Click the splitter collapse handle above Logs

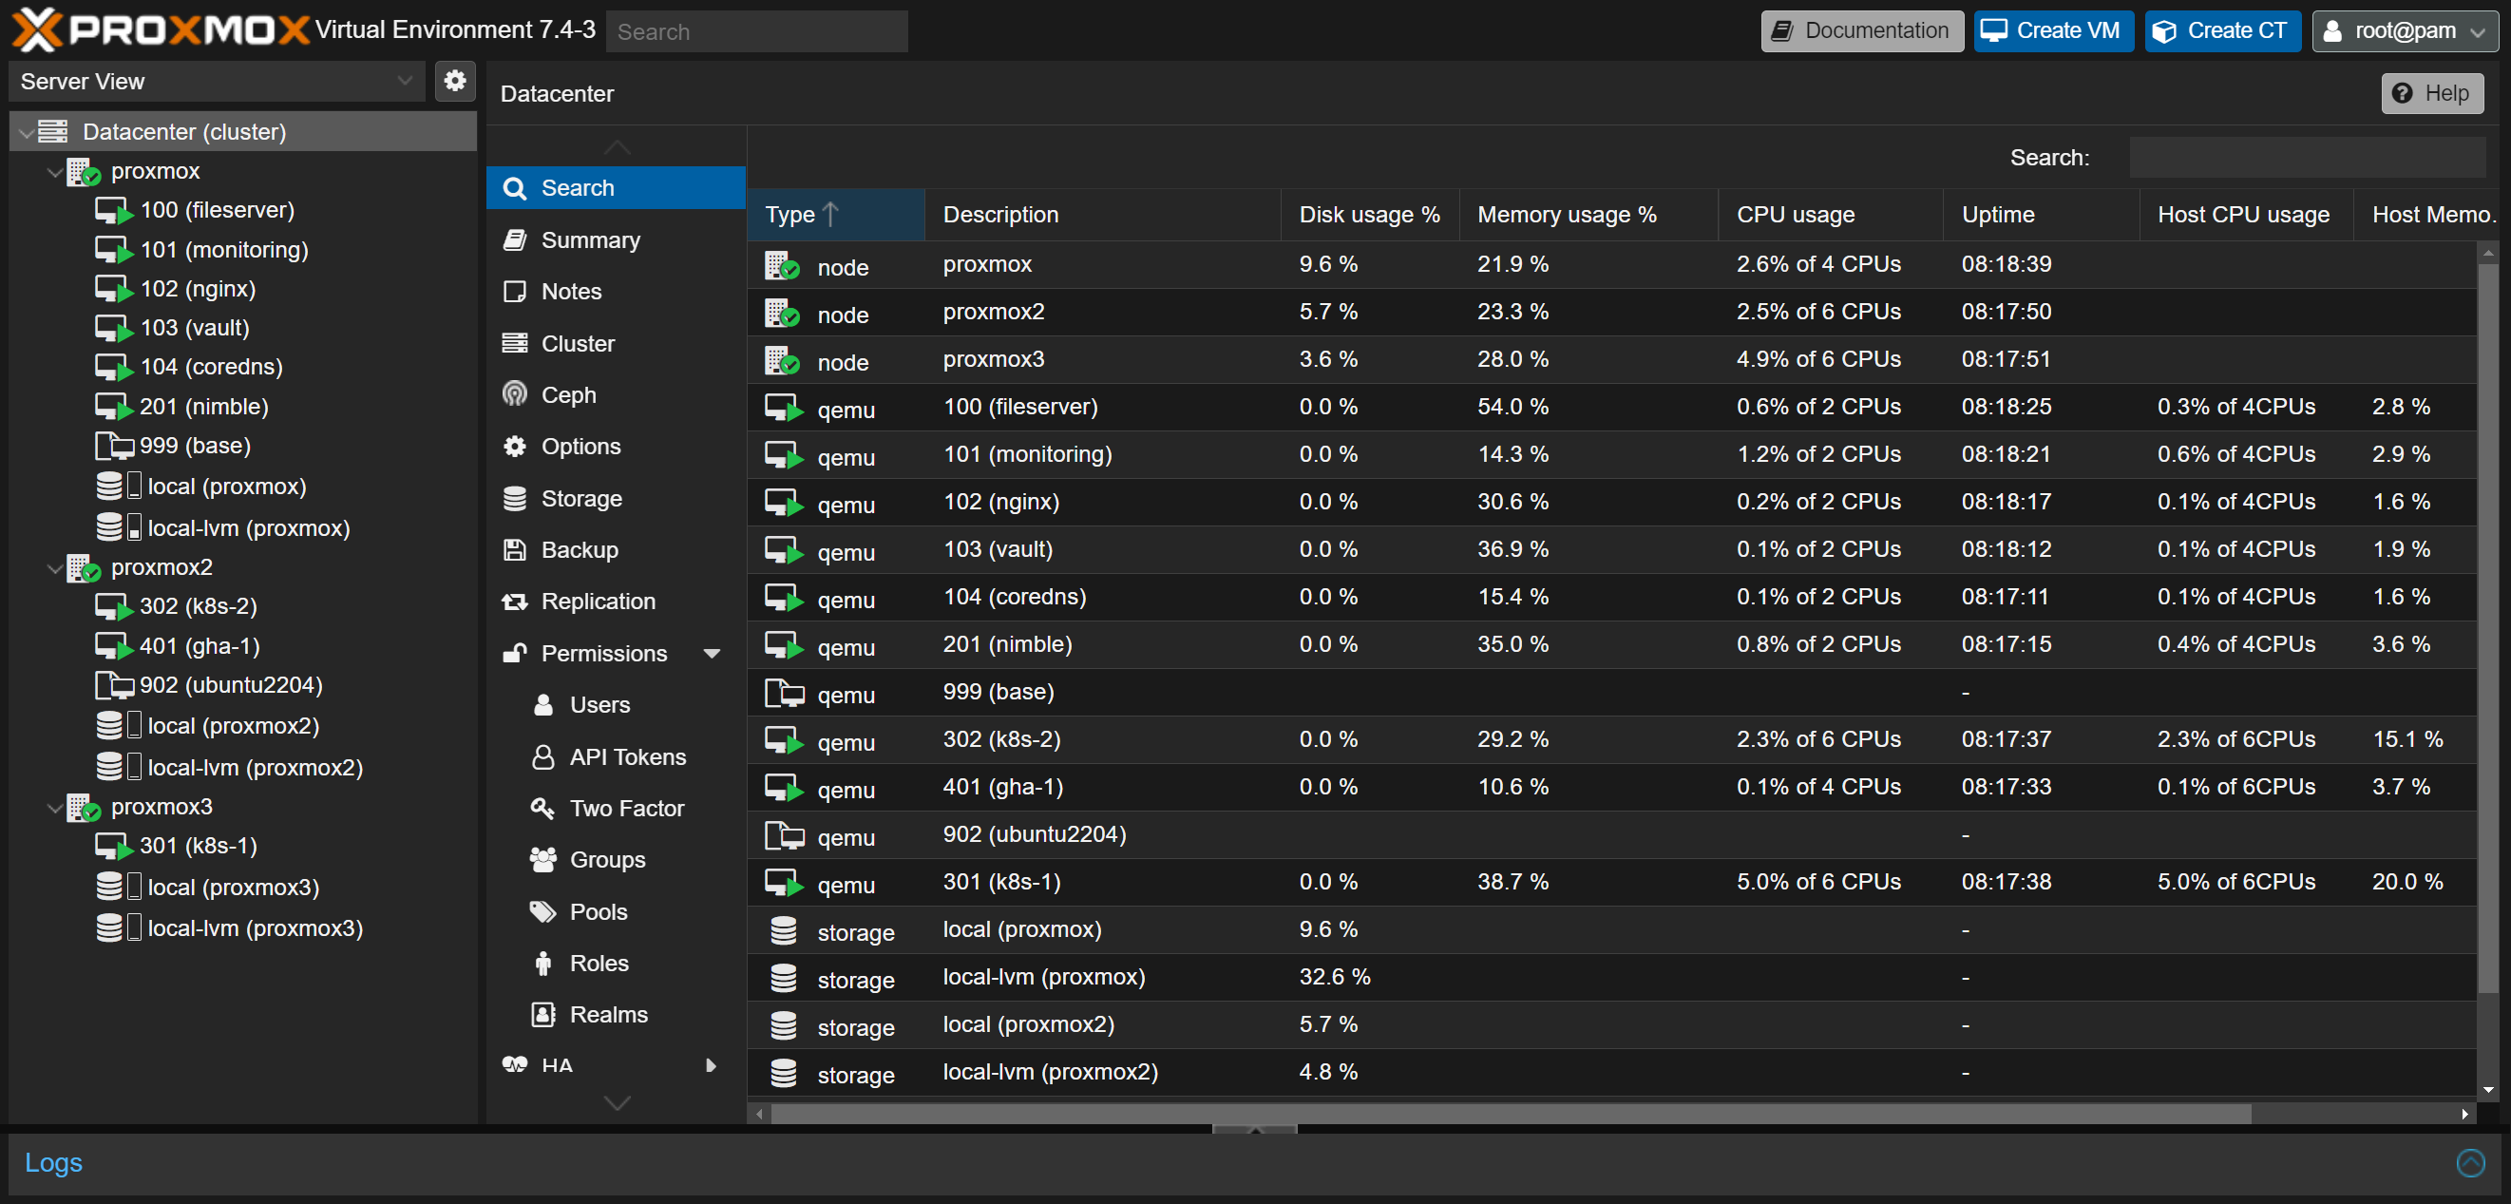(x=1254, y=1129)
